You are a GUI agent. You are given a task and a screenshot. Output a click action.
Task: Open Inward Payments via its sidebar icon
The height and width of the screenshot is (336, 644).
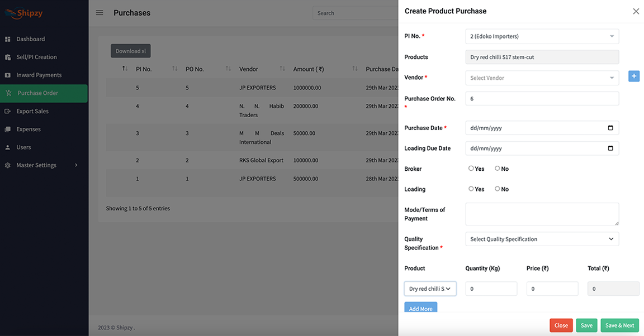tap(8, 75)
